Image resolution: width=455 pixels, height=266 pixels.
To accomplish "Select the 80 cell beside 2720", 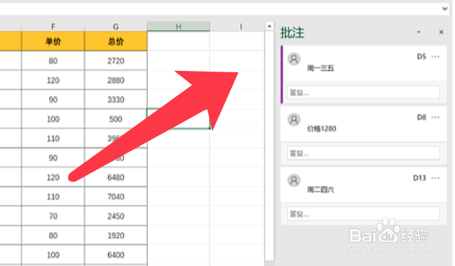I will (53, 61).
